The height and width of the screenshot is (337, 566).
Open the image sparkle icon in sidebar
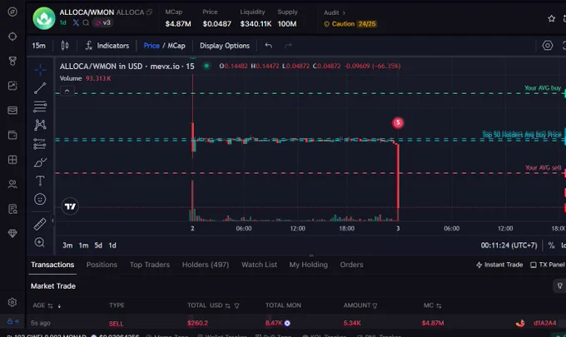[x=12, y=86]
